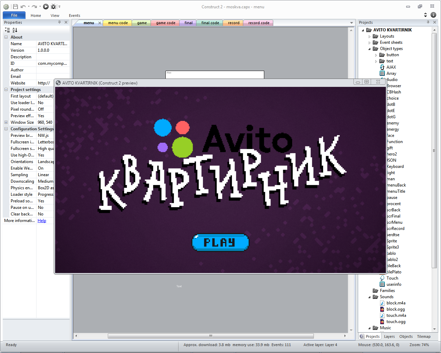Click the Construct 2 gear application icon
The height and width of the screenshot is (353, 441).
(x=6, y=7)
